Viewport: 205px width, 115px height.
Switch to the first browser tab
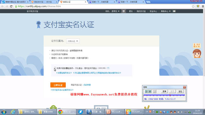[x=15, y=2]
